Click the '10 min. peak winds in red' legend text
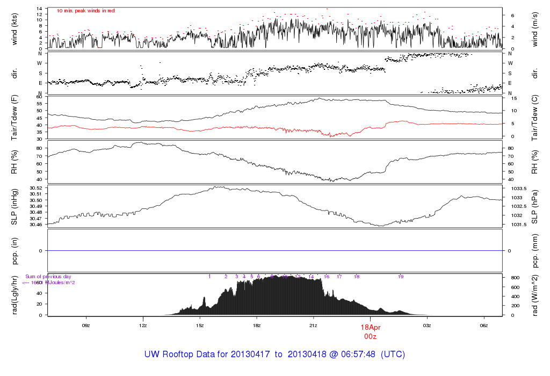 (x=85, y=11)
